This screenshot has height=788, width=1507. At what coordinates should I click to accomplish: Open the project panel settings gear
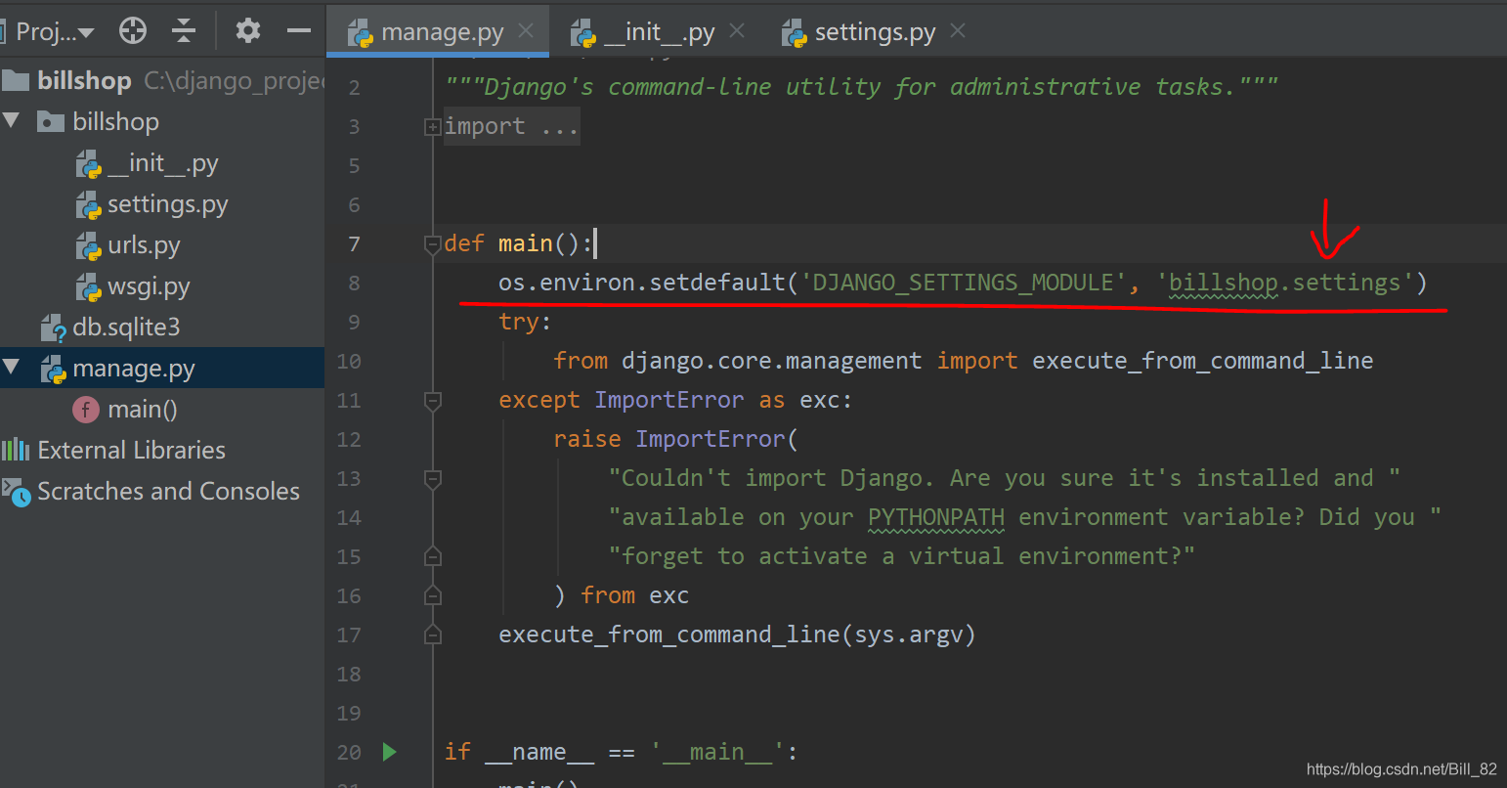pos(248,31)
